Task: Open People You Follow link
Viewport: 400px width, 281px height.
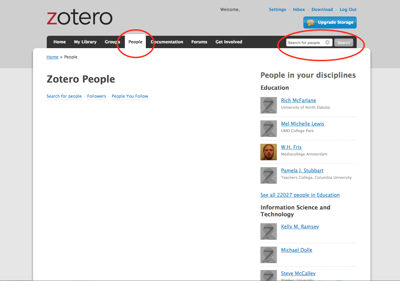Action: [x=130, y=96]
